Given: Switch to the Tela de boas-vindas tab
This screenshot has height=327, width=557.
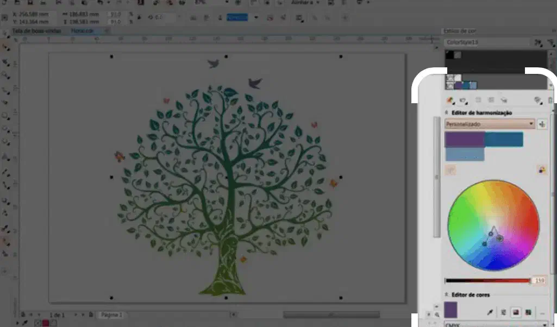Looking at the screenshot, I should pos(34,31).
